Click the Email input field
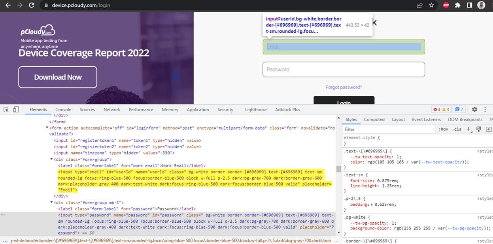This screenshot has height=244, width=493. 344,47
